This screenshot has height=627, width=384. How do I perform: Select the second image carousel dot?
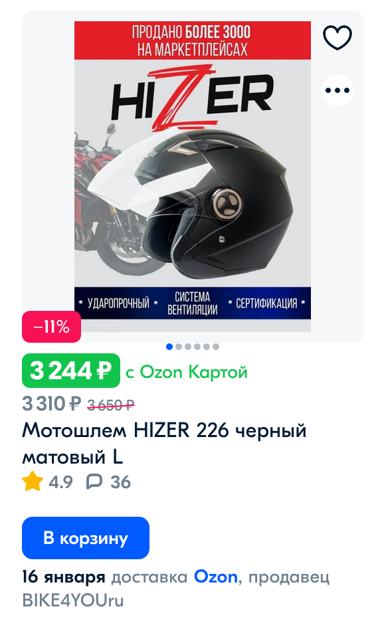pyautogui.click(x=179, y=347)
